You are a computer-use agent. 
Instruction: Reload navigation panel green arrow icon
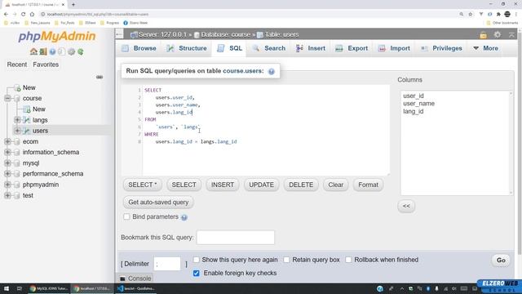click(81, 51)
